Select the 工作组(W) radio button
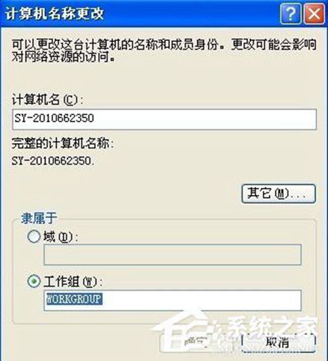 pos(33,281)
